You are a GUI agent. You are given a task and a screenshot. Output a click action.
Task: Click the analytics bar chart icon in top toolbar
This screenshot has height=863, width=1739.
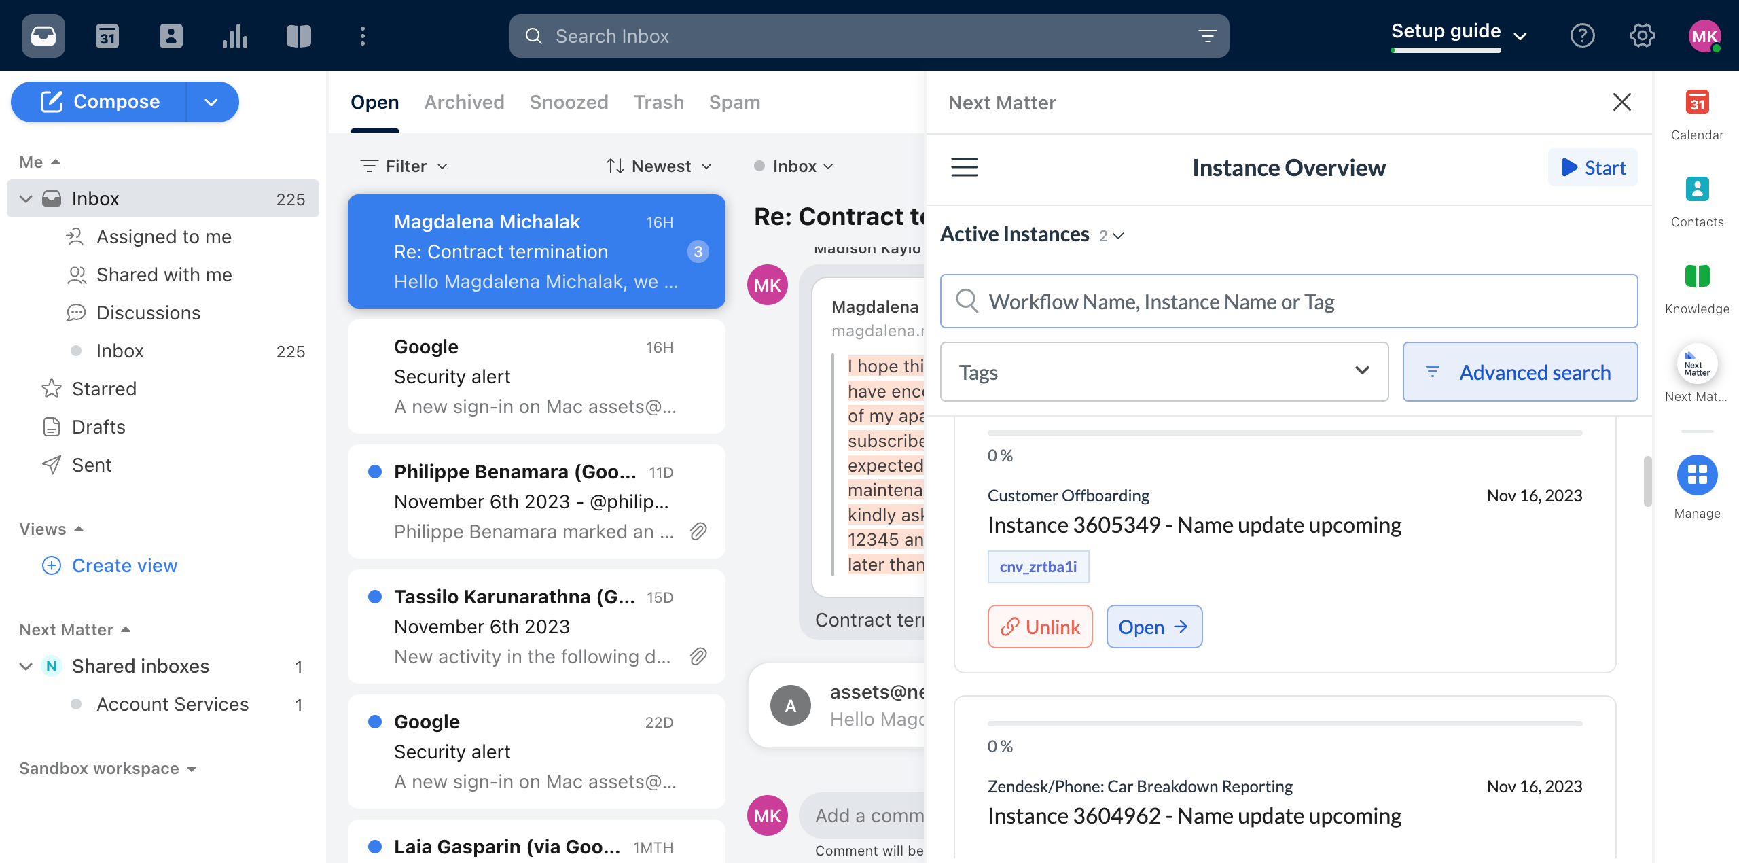[x=234, y=35]
